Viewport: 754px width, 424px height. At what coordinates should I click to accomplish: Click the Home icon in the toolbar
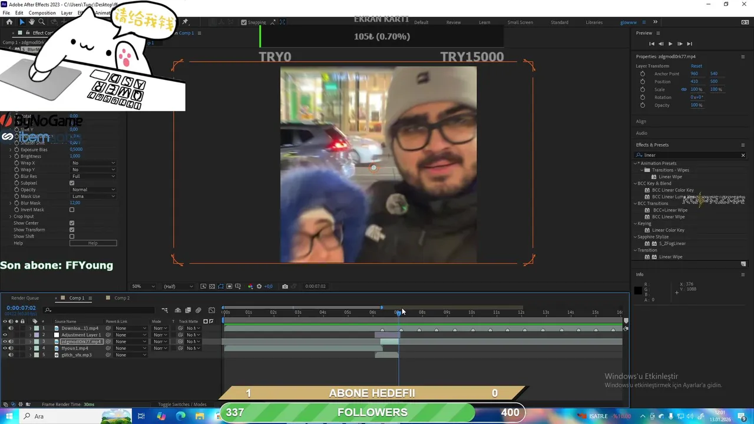(9, 22)
